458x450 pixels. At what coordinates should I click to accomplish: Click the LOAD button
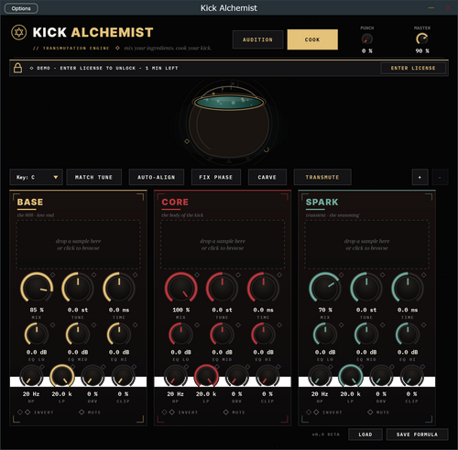[x=365, y=434]
